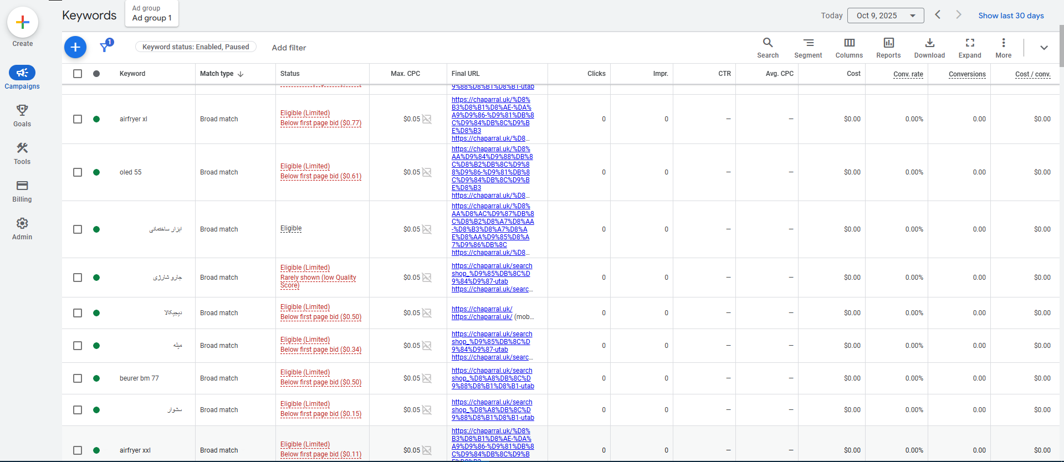Toggle the select-all header checkbox
Viewport: 1064px width, 462px height.
(78, 74)
